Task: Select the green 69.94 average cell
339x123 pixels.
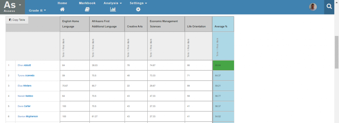Action: pyautogui.click(x=223, y=65)
